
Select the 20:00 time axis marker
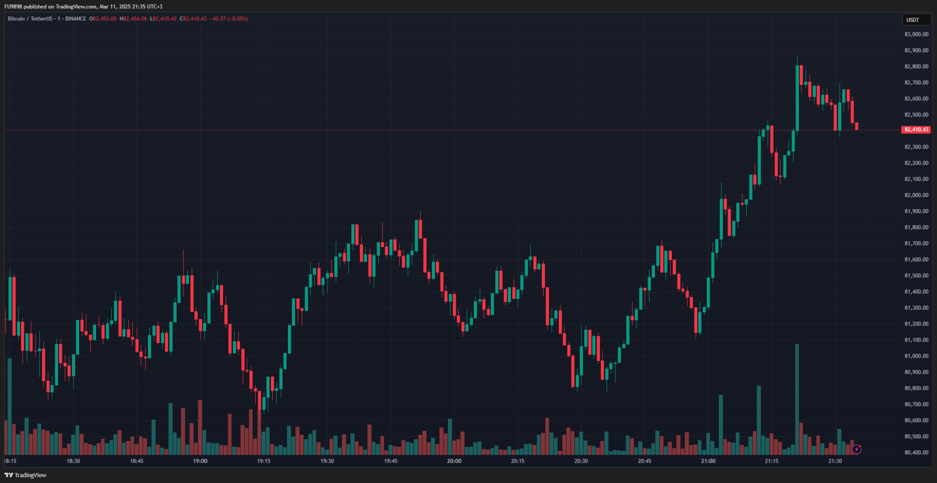[454, 461]
